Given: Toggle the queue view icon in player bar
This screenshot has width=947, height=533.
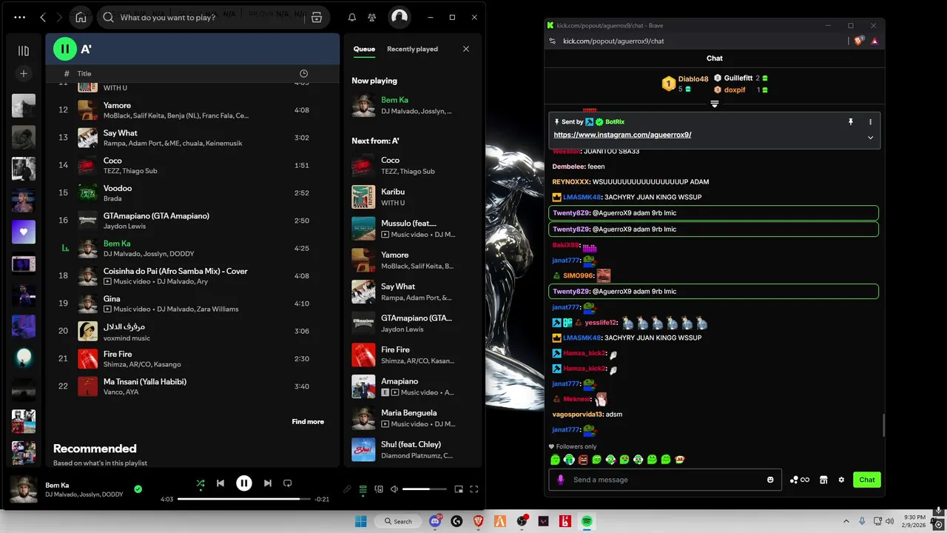Looking at the screenshot, I should click(363, 489).
